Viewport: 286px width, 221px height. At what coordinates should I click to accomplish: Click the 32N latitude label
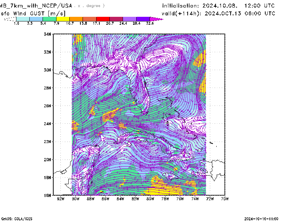[48, 52]
